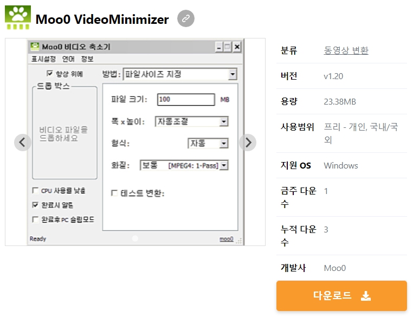The width and height of the screenshot is (413, 317).
Task: Copy link with the chain icon button
Action: [x=186, y=18]
